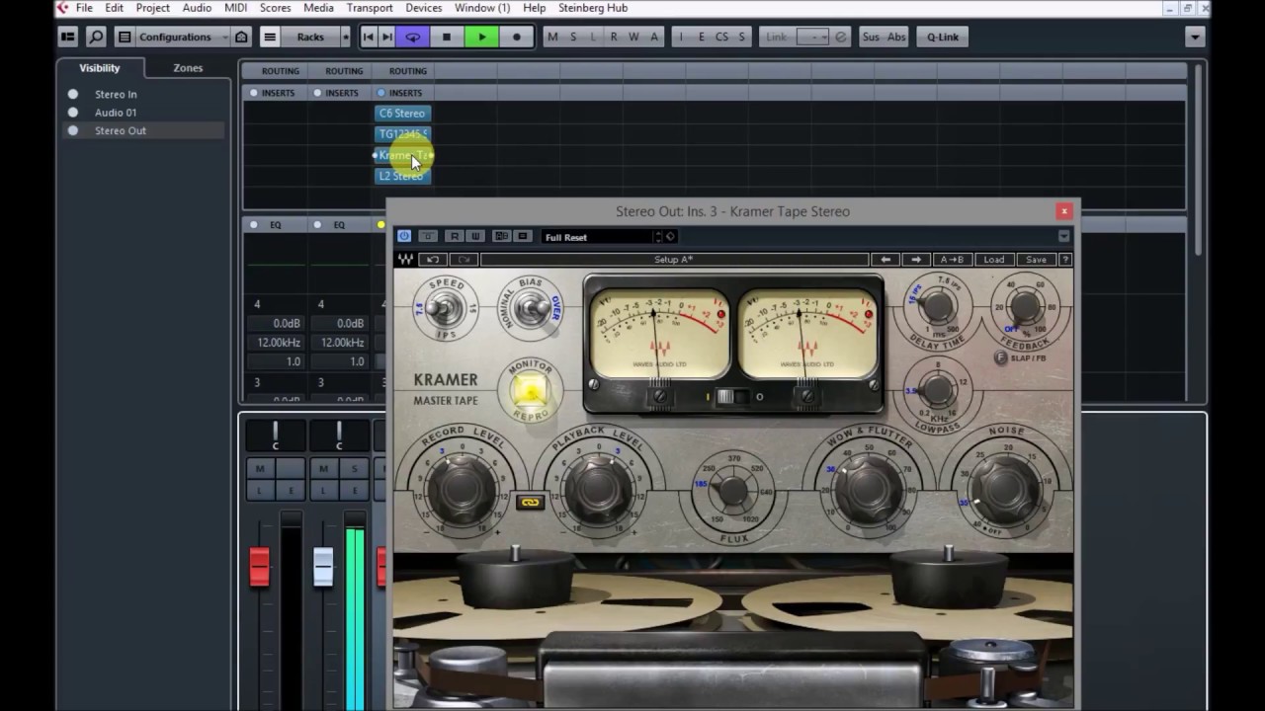Expand the first EQ rack header
The width and height of the screenshot is (1265, 711).
[275, 225]
